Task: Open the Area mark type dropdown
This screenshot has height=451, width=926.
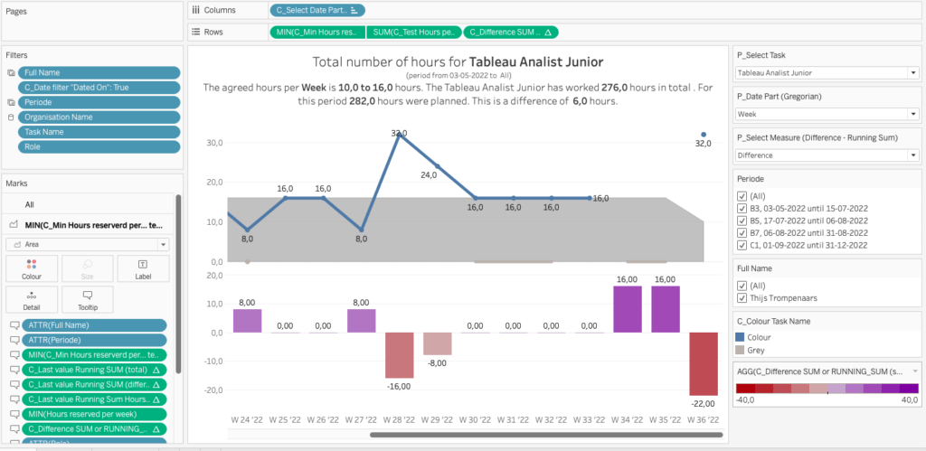Action: tap(163, 244)
